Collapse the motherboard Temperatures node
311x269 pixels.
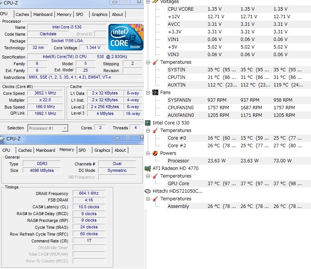pos(148,62)
